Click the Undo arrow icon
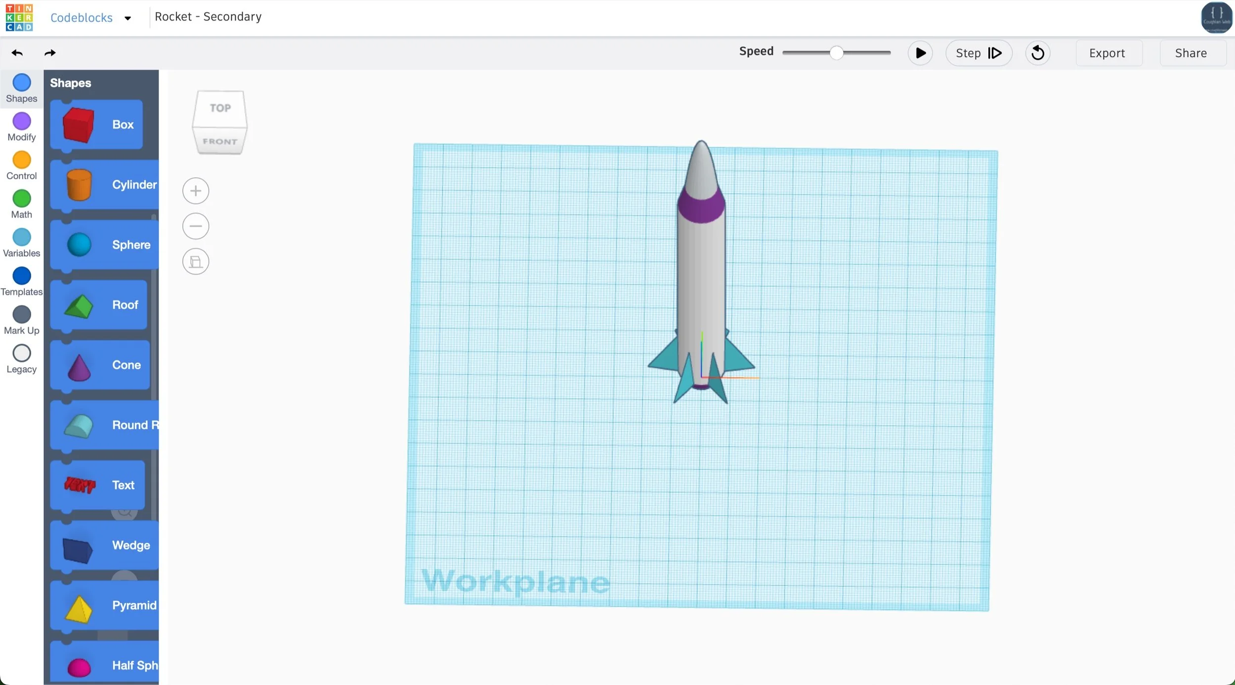Viewport: 1235px width, 685px height. tap(17, 53)
